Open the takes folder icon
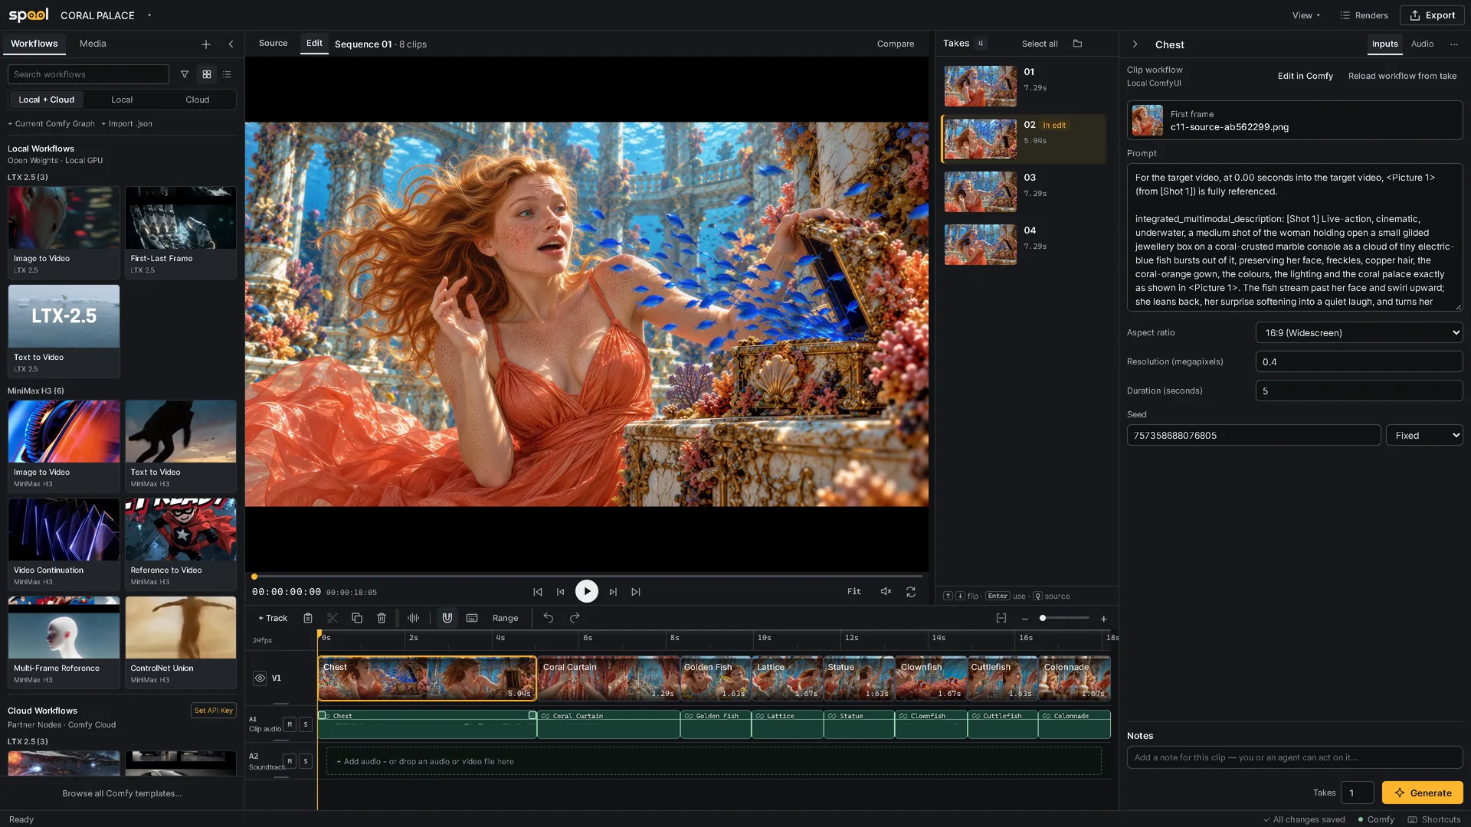Image resolution: width=1471 pixels, height=827 pixels. (1077, 44)
